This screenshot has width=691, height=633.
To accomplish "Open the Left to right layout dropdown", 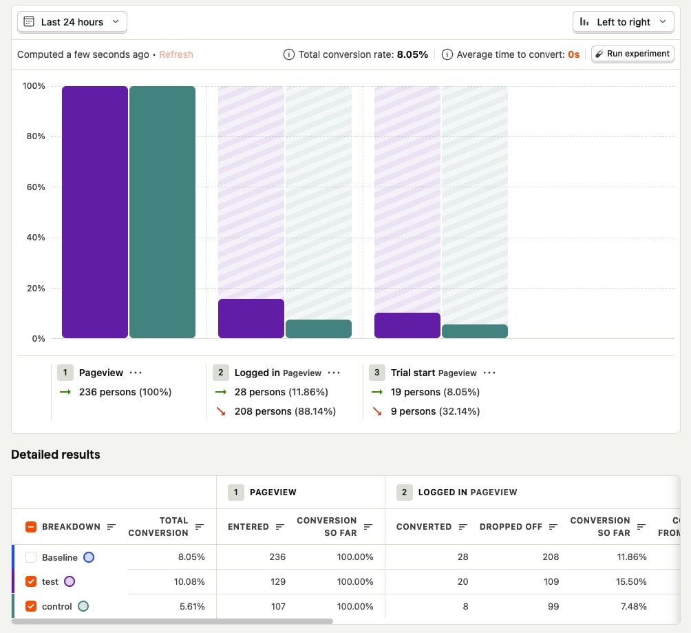I will [623, 21].
